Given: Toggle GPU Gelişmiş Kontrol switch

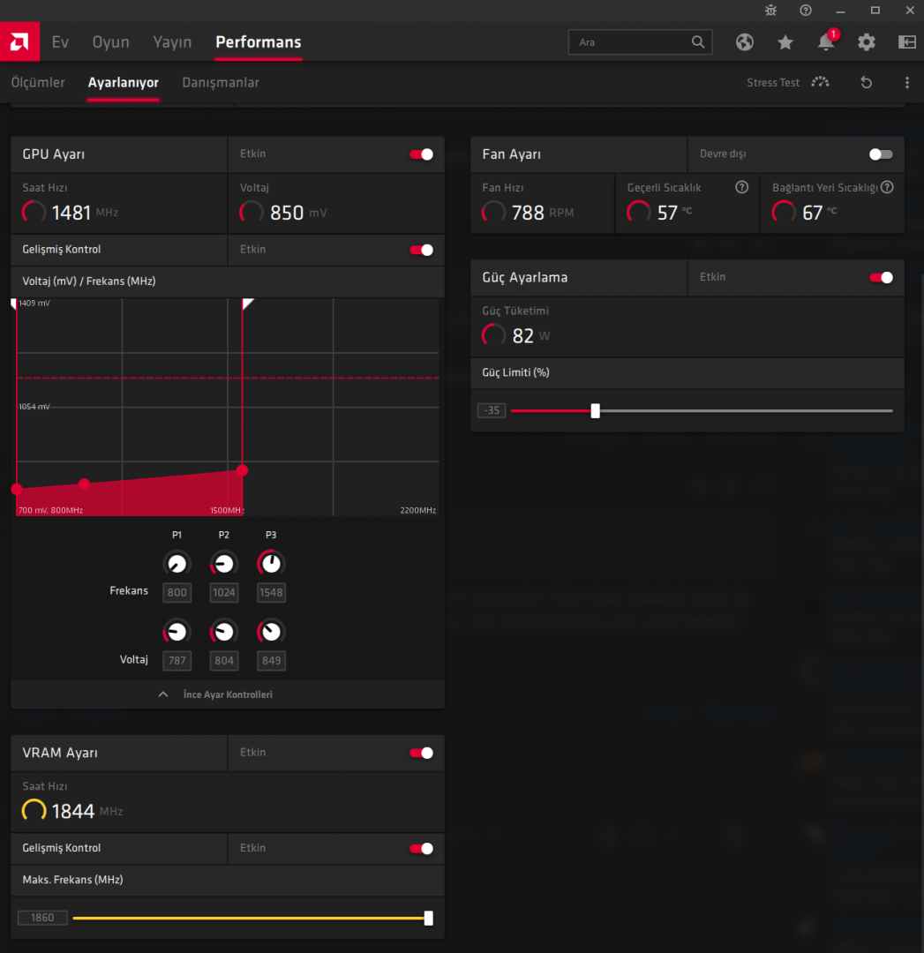Looking at the screenshot, I should point(421,250).
